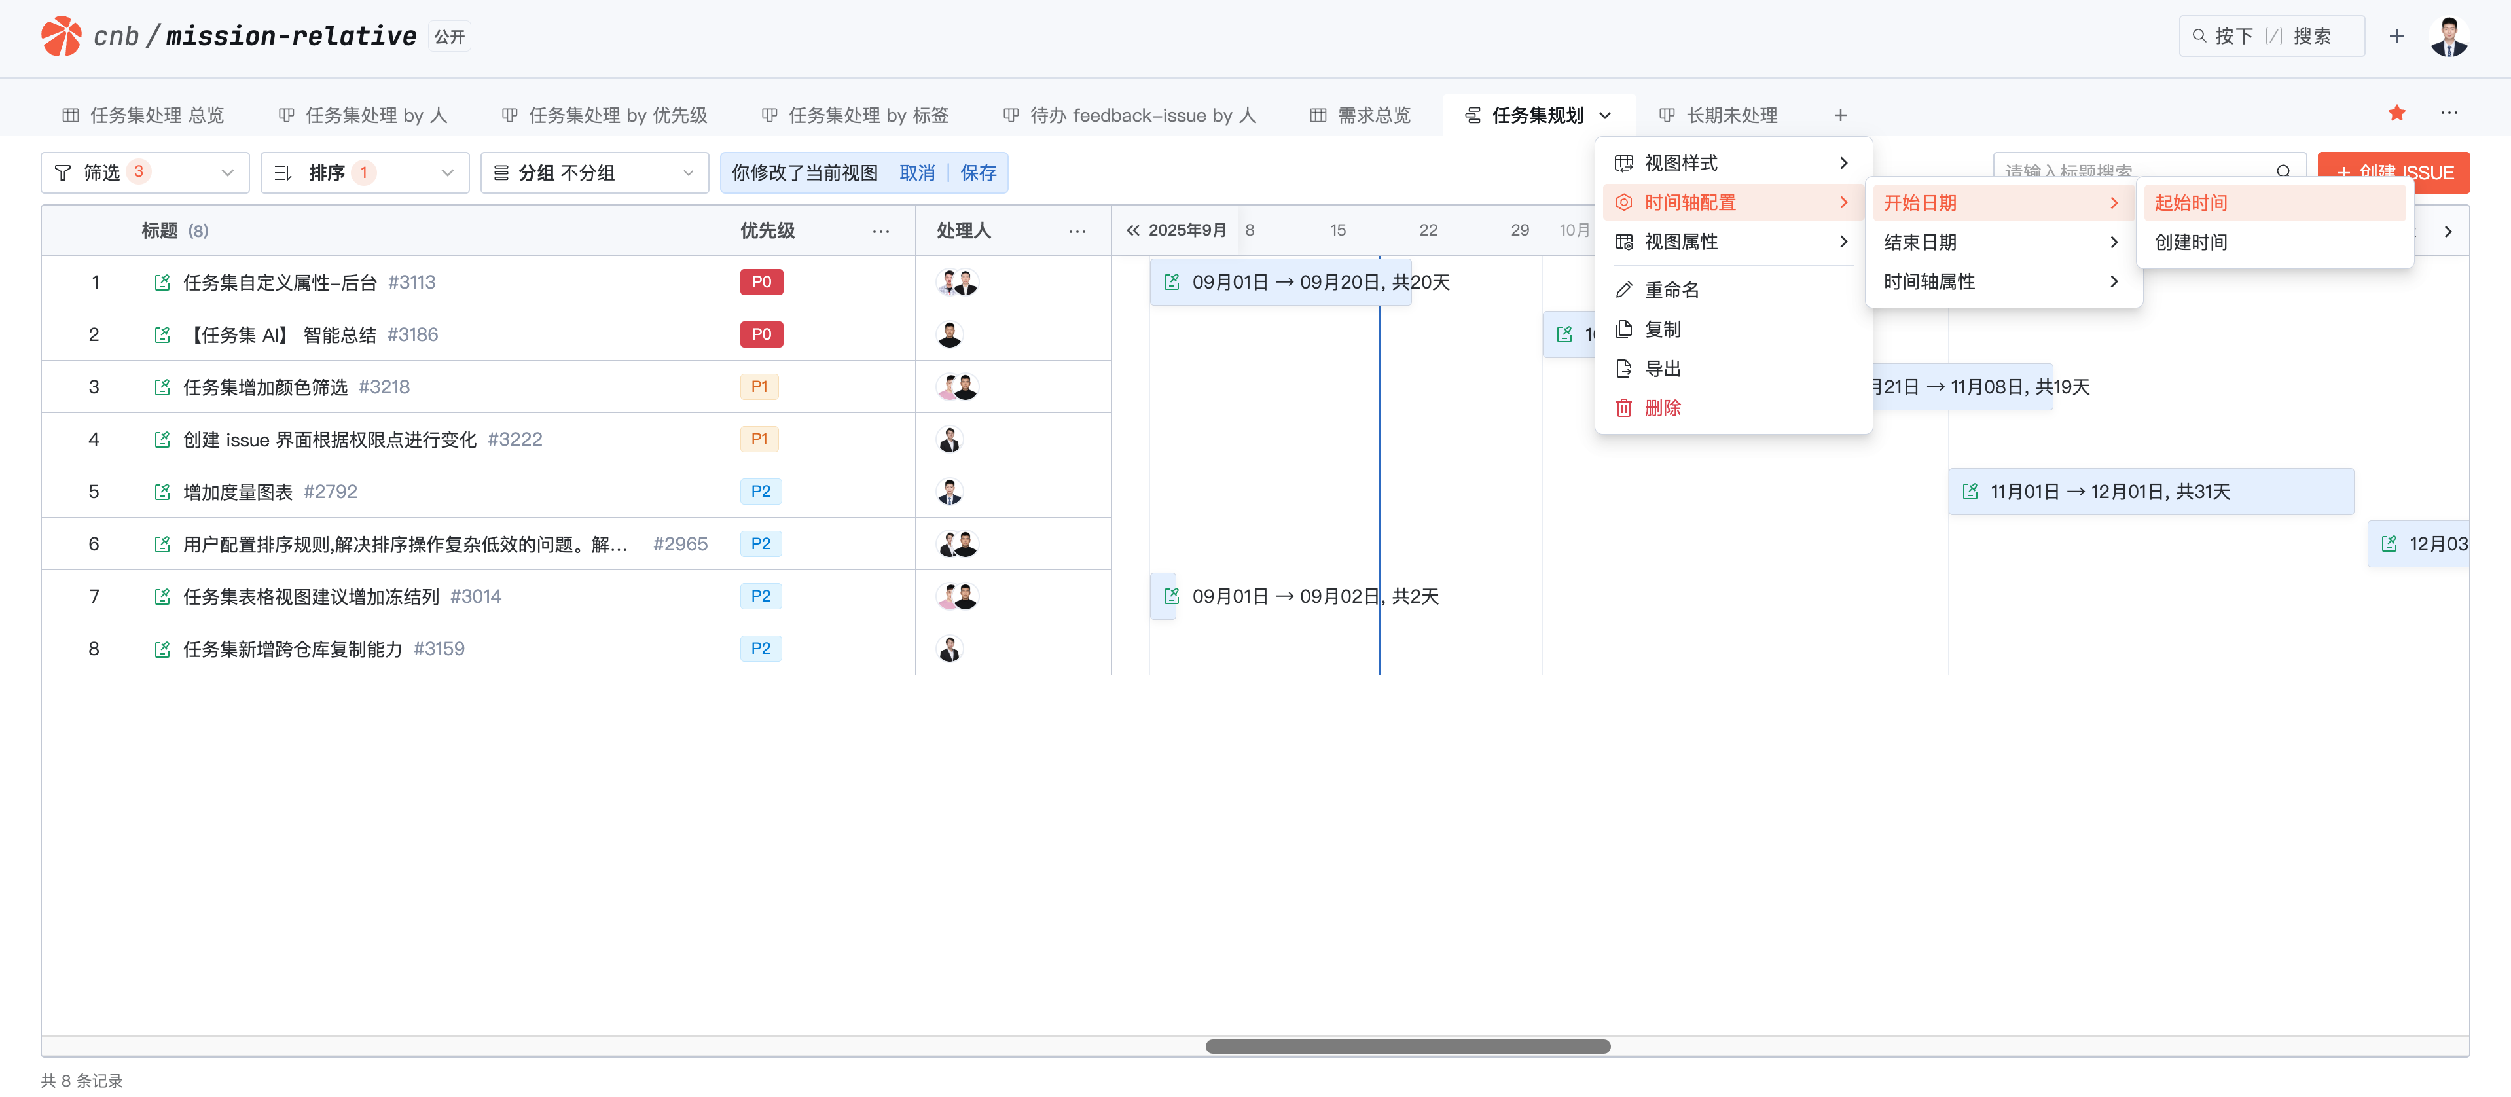The width and height of the screenshot is (2511, 1097).
Task: Open issue #3113 link icon
Action: point(163,283)
